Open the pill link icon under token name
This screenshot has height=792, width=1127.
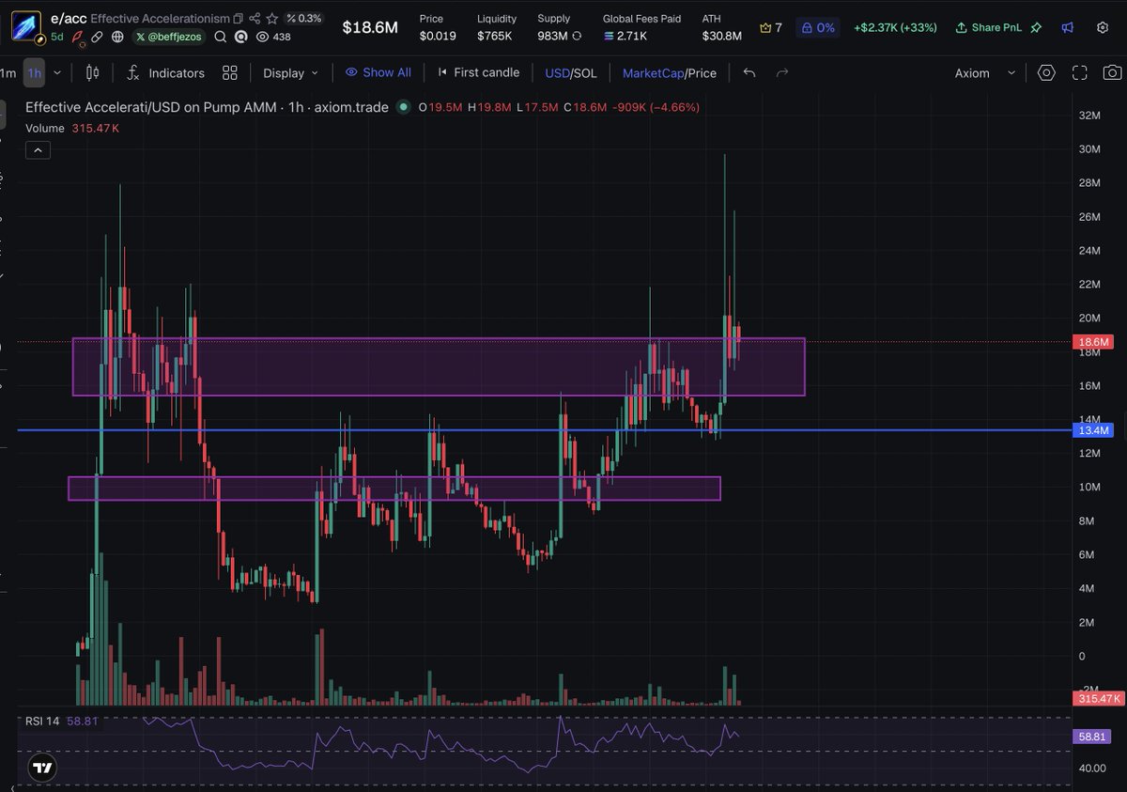tap(98, 37)
